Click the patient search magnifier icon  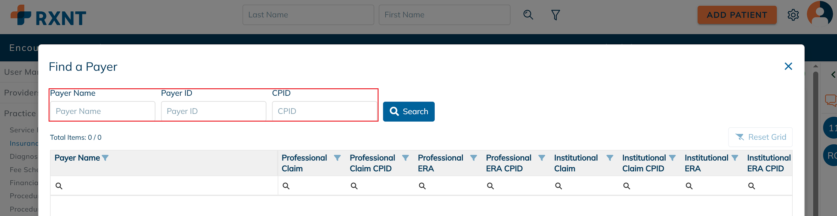click(528, 15)
